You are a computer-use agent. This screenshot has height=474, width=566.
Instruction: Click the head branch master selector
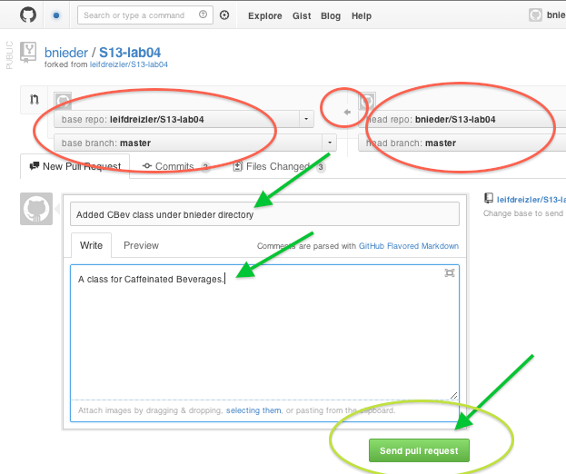[462, 143]
